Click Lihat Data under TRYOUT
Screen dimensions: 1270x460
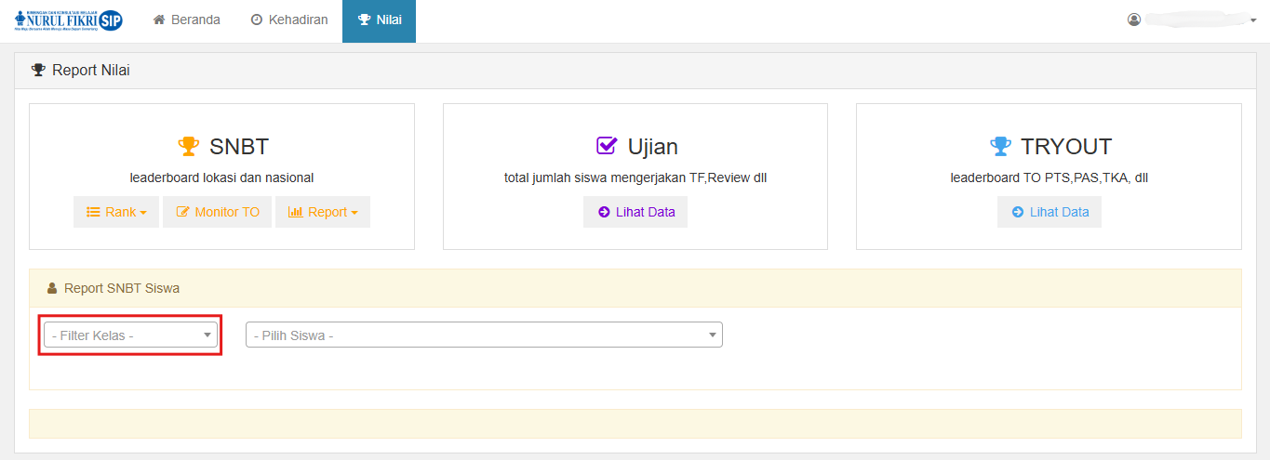coord(1049,212)
